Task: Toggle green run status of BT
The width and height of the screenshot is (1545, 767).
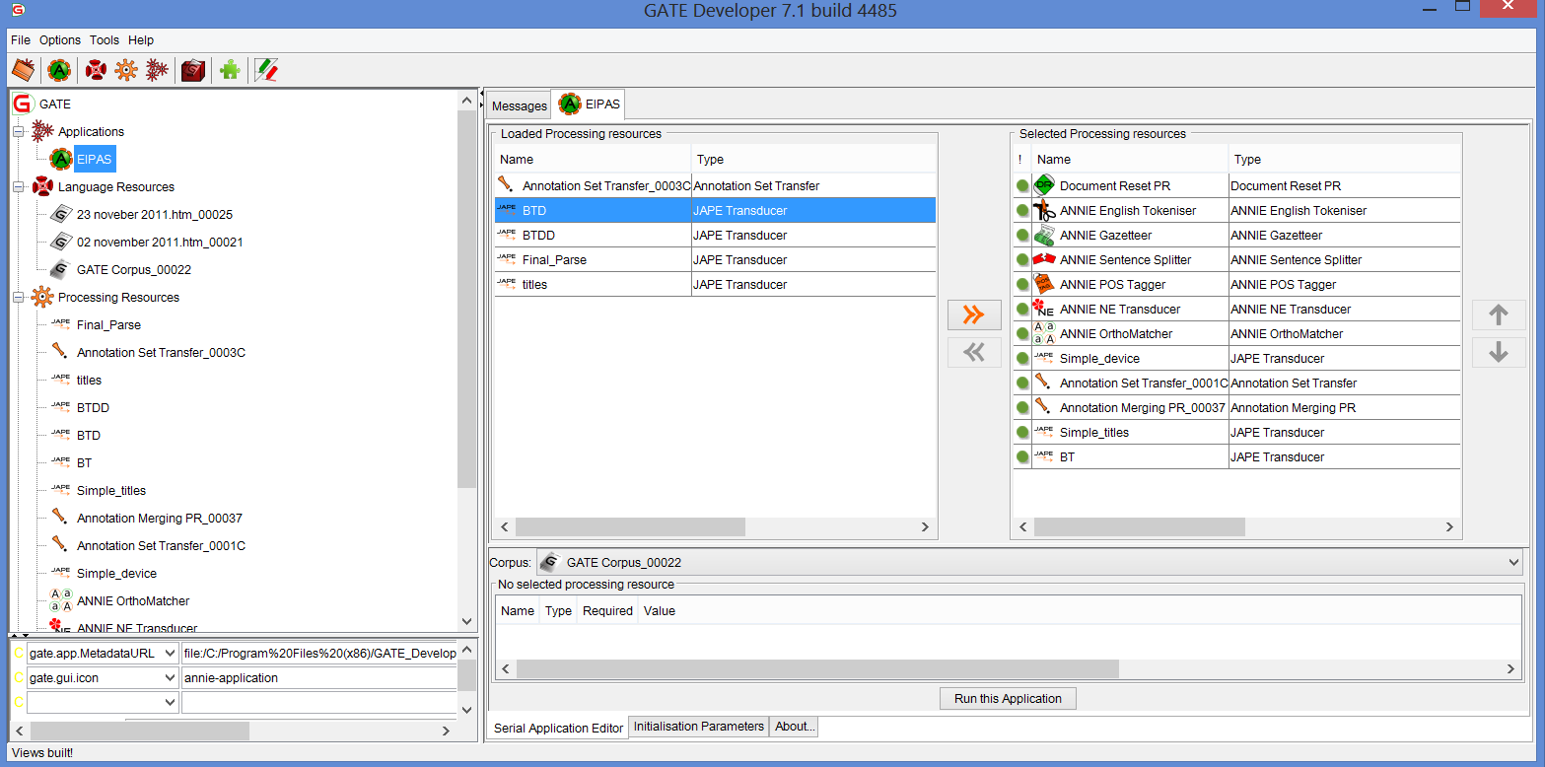Action: click(x=1022, y=456)
